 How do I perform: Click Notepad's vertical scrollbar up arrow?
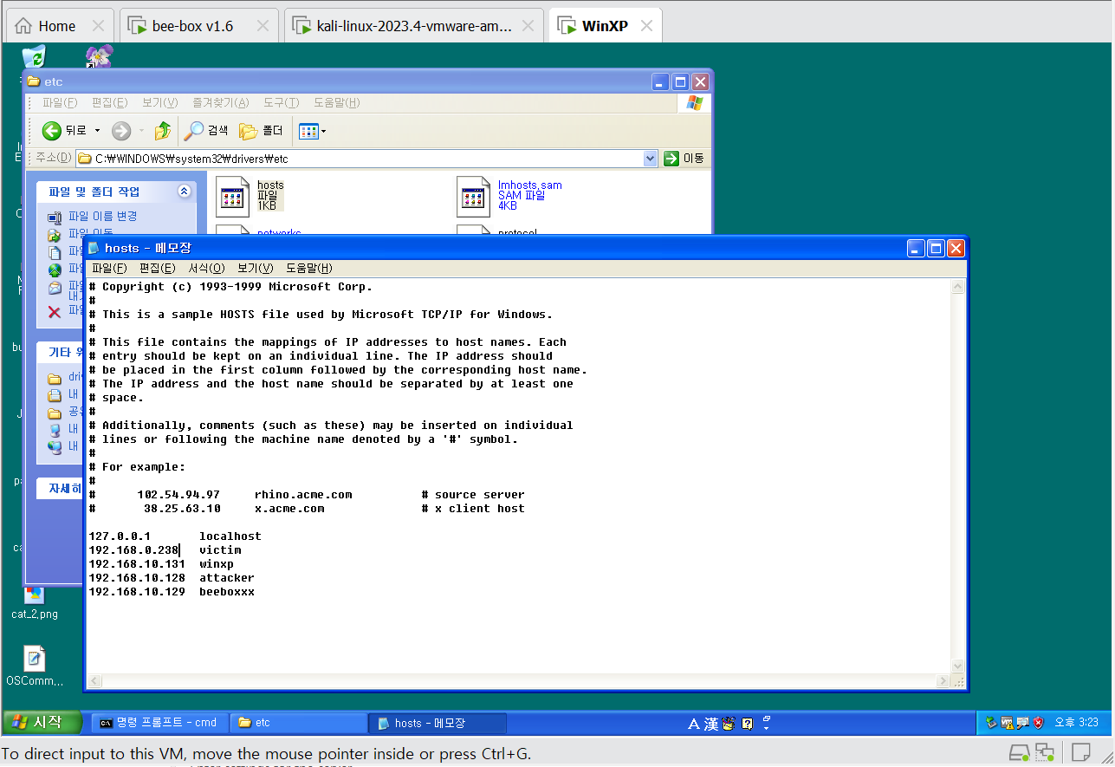click(957, 286)
